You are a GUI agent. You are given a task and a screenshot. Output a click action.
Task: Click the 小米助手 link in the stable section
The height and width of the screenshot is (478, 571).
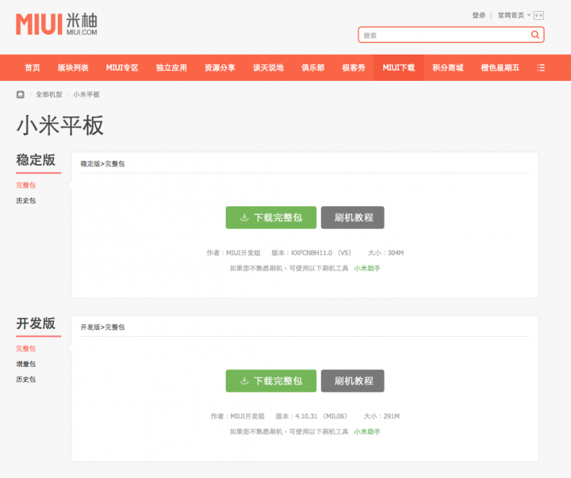coord(367,268)
